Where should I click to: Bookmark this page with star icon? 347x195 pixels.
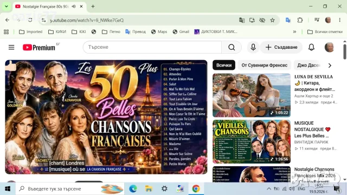click(272, 20)
